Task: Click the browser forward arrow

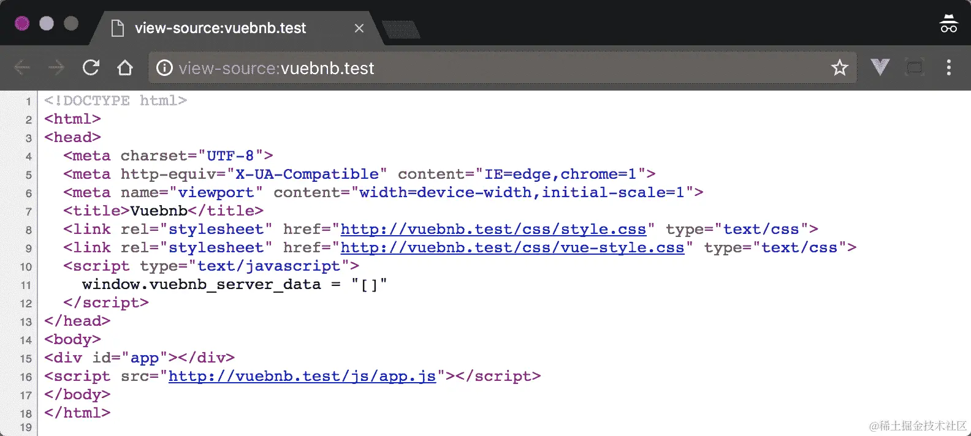Action: [x=56, y=67]
